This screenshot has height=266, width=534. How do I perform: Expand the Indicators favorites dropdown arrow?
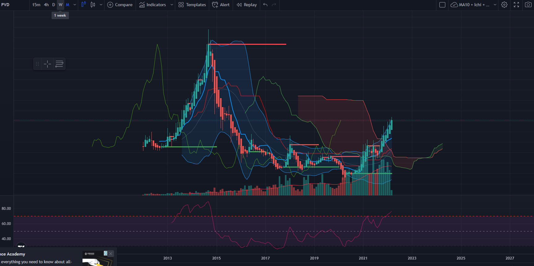[172, 5]
